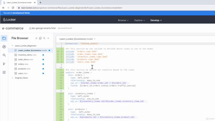Click the table icon beside users.view

pyautogui.click(x=16, y=73)
